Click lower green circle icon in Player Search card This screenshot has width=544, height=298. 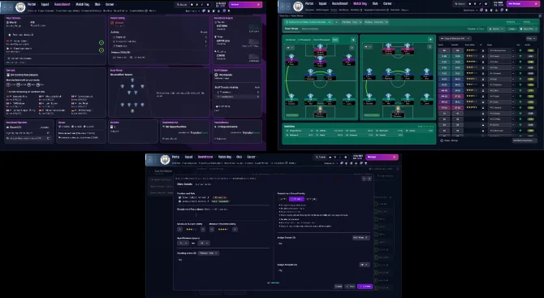coord(101,50)
